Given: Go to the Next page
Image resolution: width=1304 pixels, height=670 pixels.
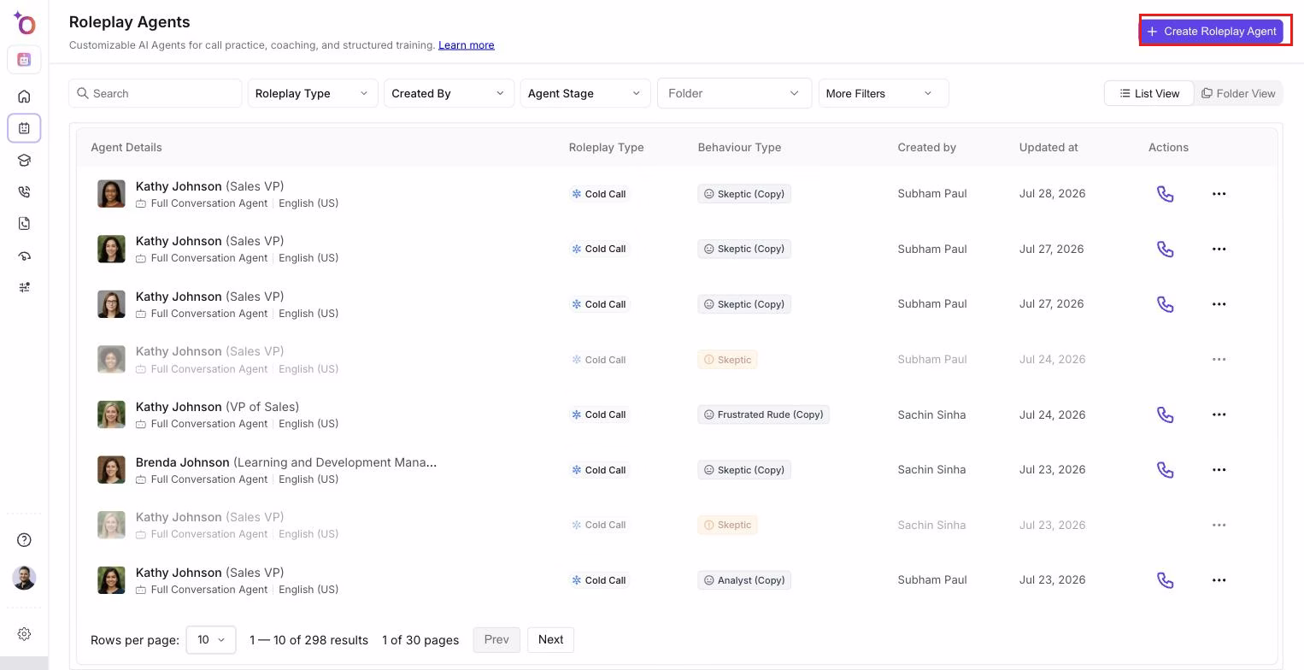Looking at the screenshot, I should click(551, 640).
